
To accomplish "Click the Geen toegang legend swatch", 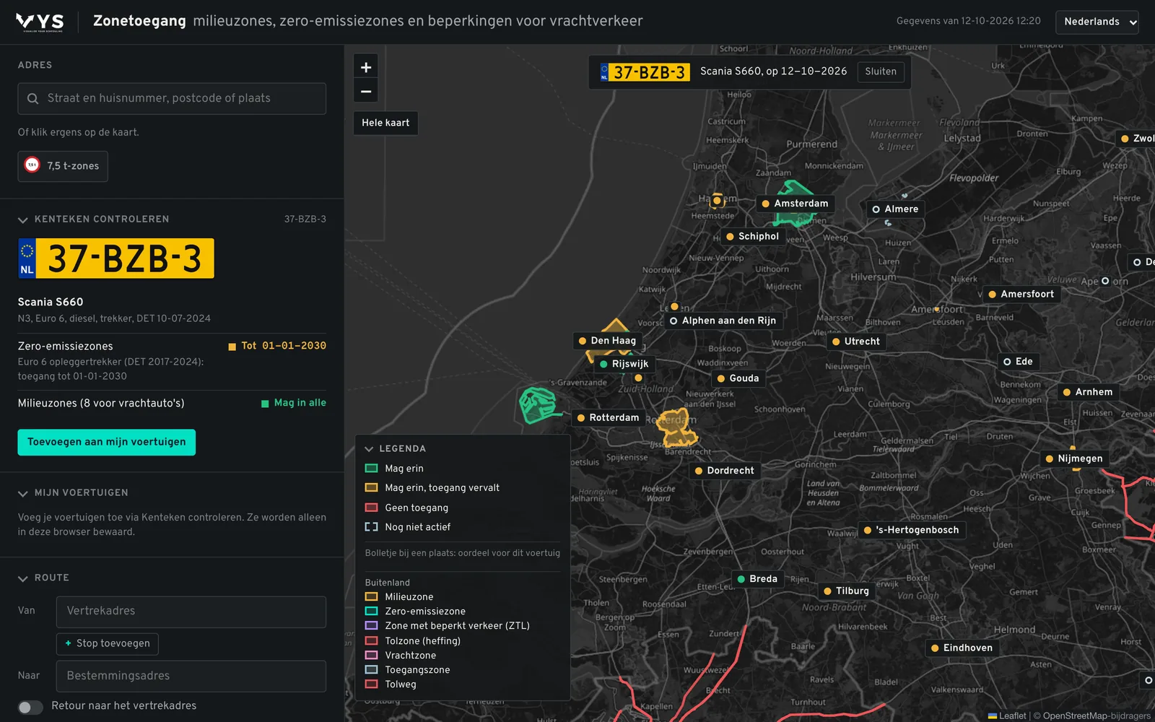I will (x=372, y=508).
